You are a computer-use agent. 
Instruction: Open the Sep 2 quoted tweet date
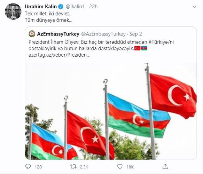tap(136, 34)
